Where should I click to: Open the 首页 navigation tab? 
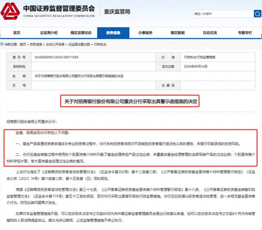point(17,33)
